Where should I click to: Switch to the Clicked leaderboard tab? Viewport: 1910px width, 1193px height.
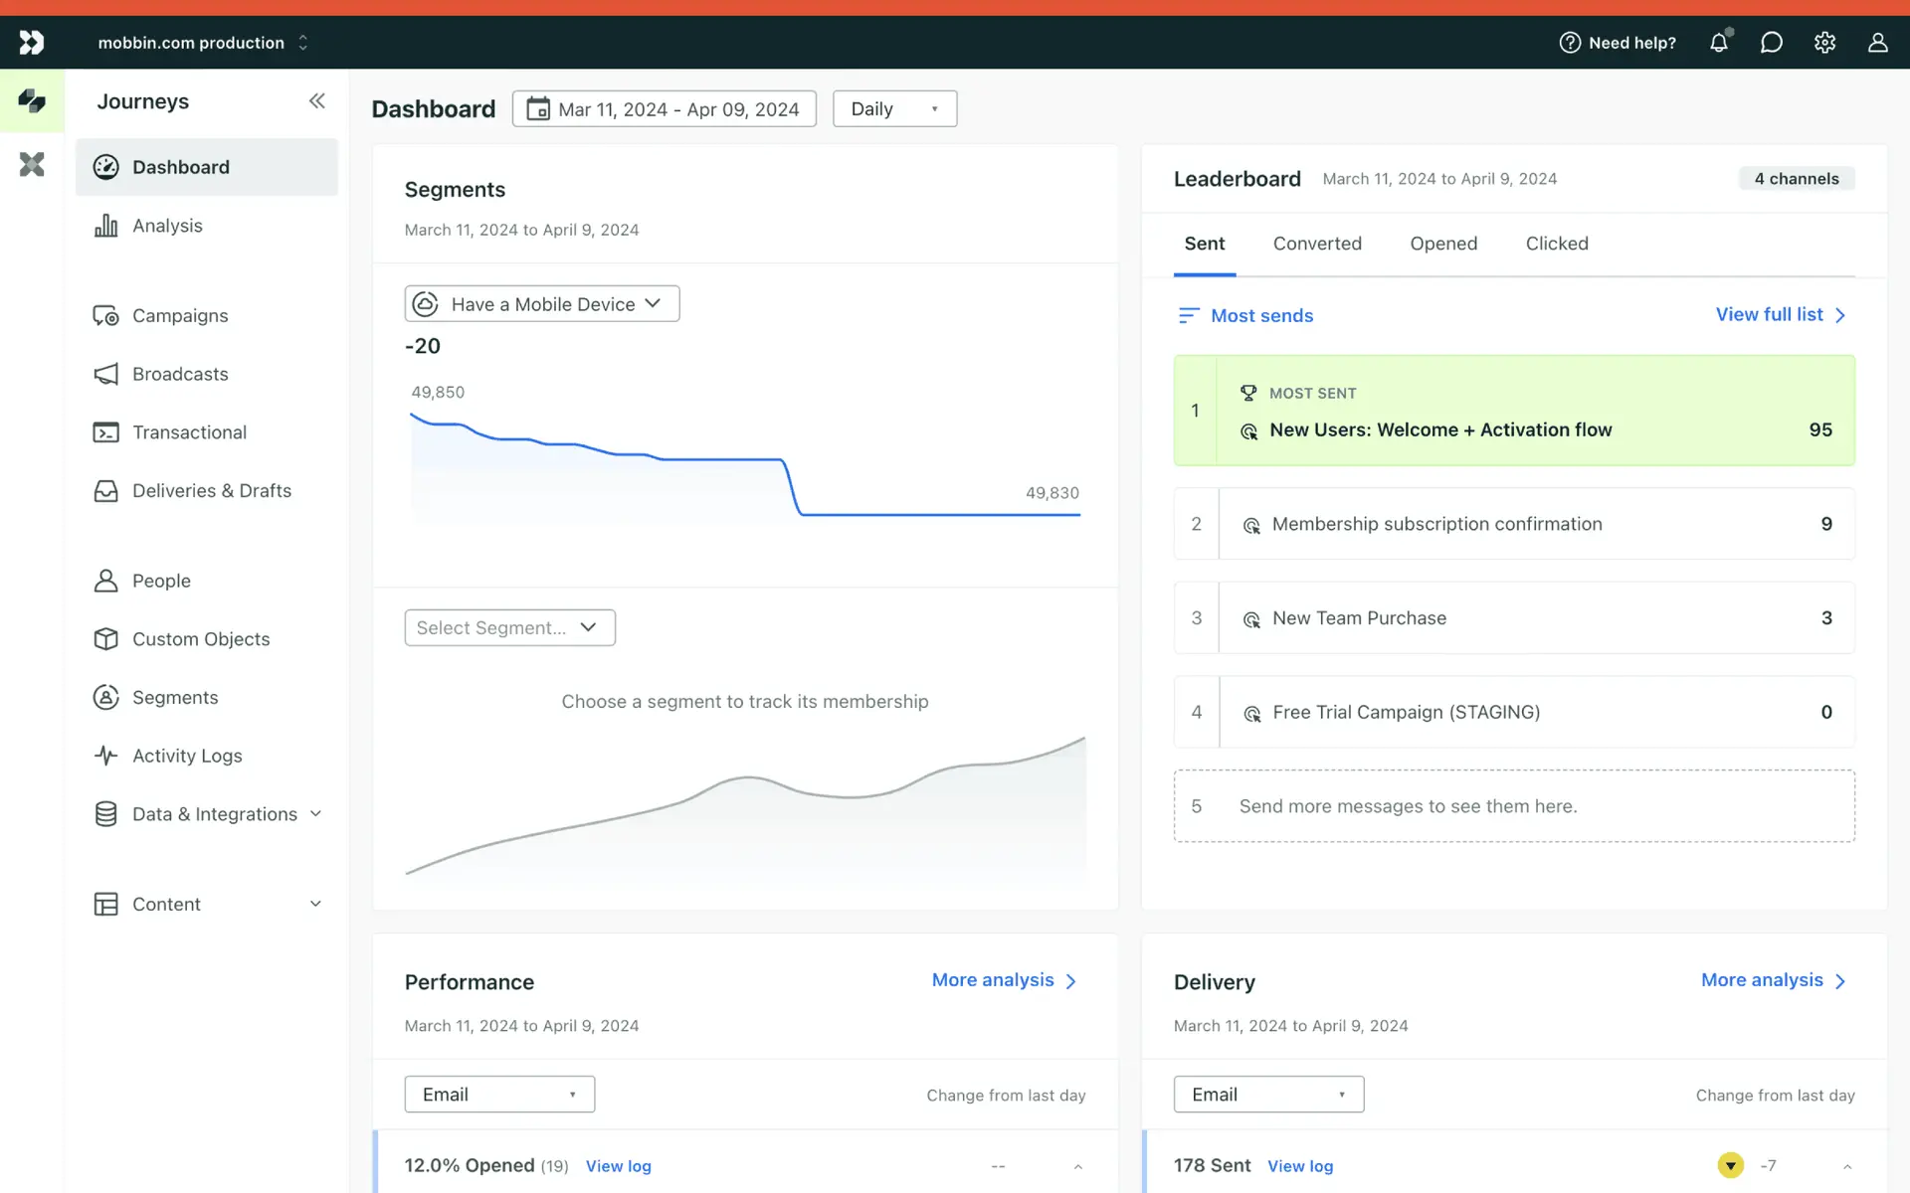tap(1557, 244)
